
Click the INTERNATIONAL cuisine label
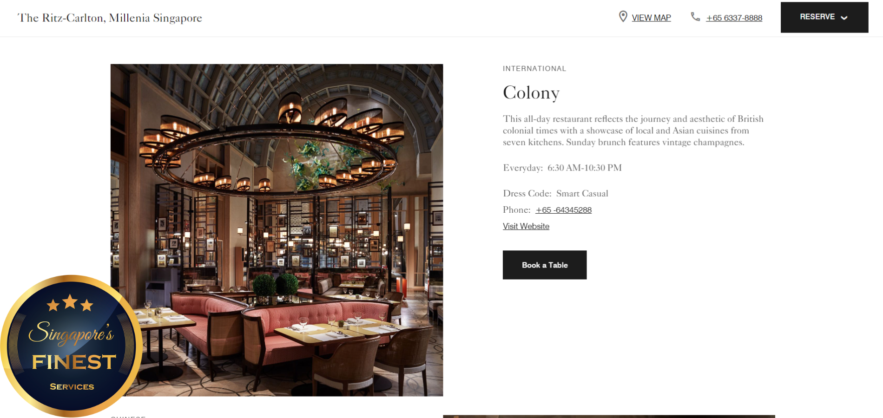(534, 69)
